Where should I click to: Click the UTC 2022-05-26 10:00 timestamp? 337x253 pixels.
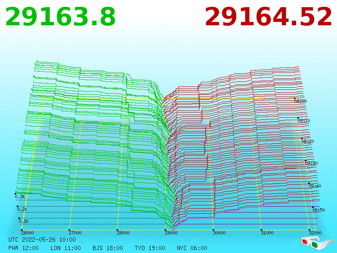(42, 240)
